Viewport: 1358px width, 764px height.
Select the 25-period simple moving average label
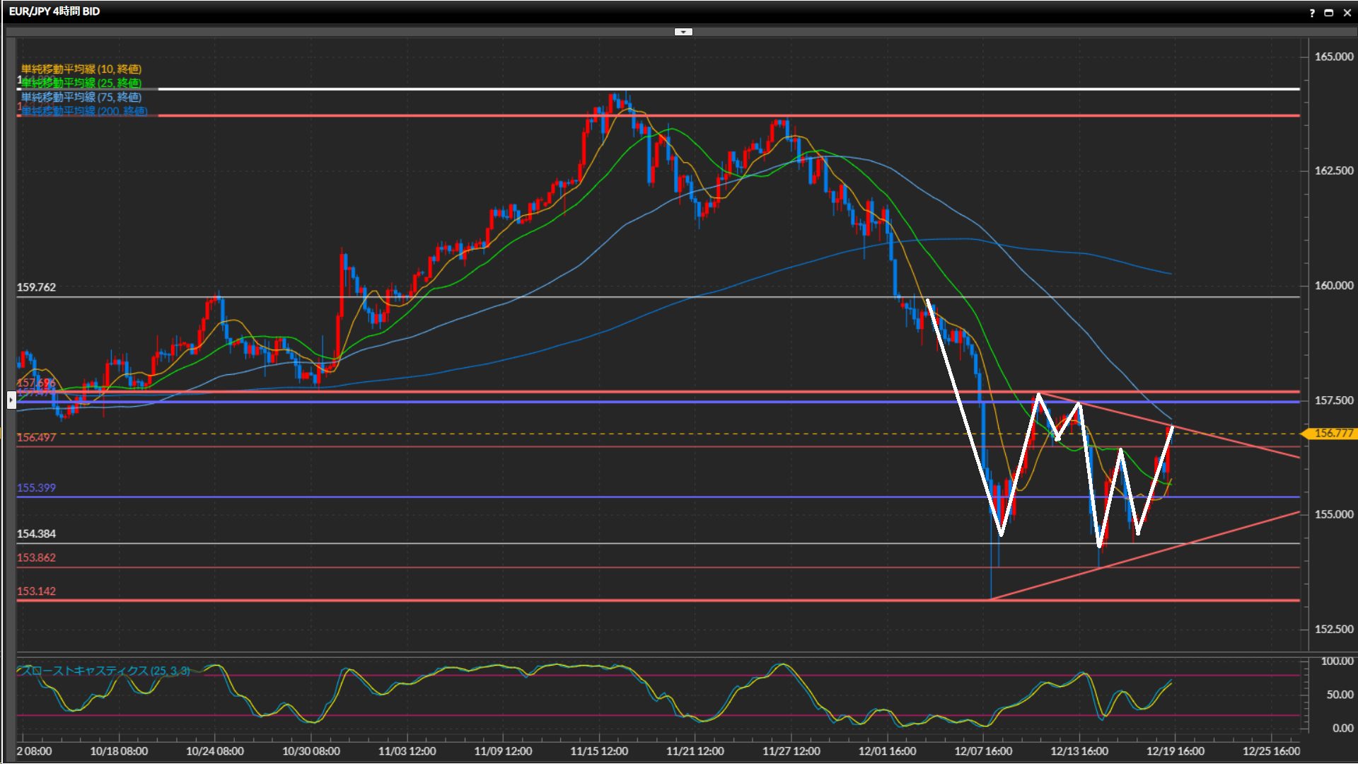(x=81, y=83)
